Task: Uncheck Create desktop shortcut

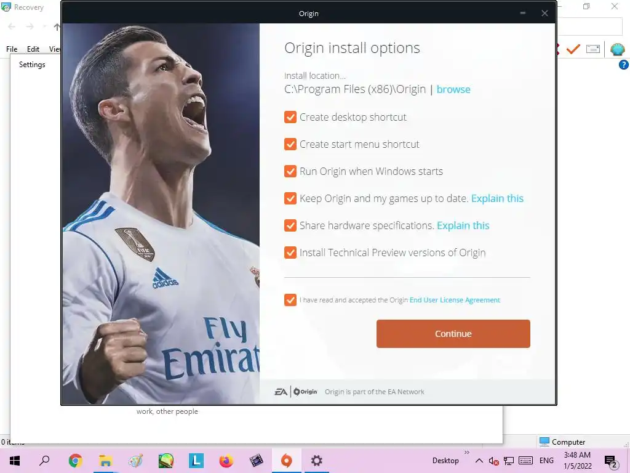Action: pyautogui.click(x=290, y=117)
